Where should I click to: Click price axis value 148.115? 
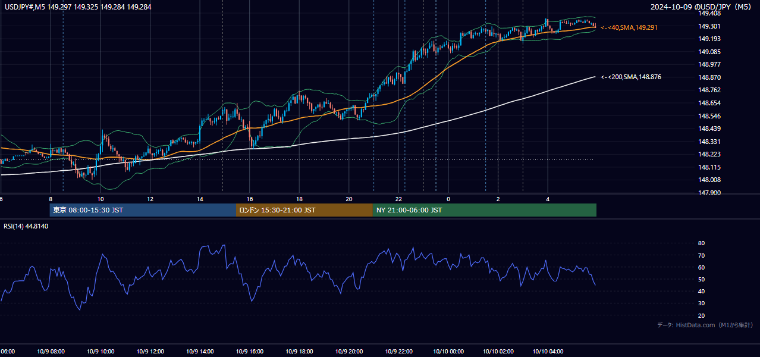click(709, 167)
